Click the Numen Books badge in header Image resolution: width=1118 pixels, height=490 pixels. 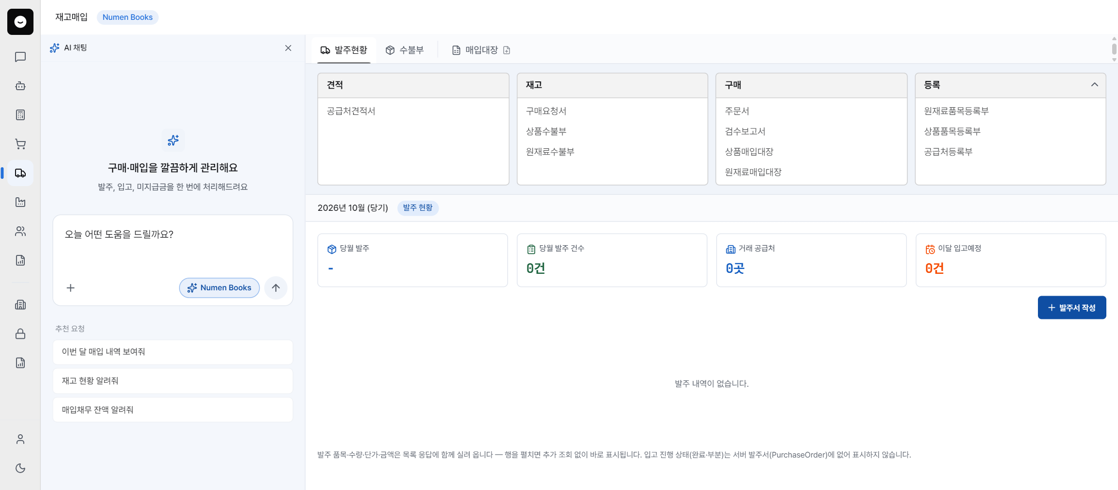click(128, 17)
